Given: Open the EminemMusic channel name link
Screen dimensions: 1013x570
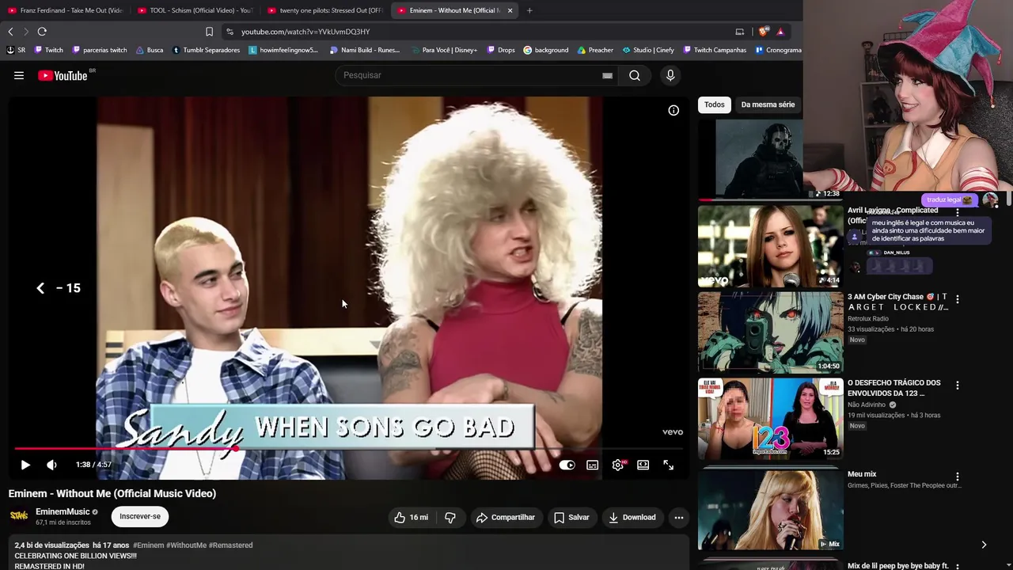Looking at the screenshot, I should click(x=63, y=511).
